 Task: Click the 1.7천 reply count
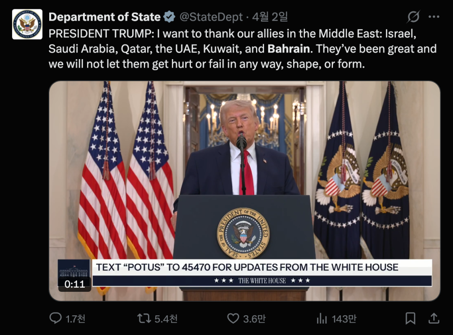(x=75, y=319)
